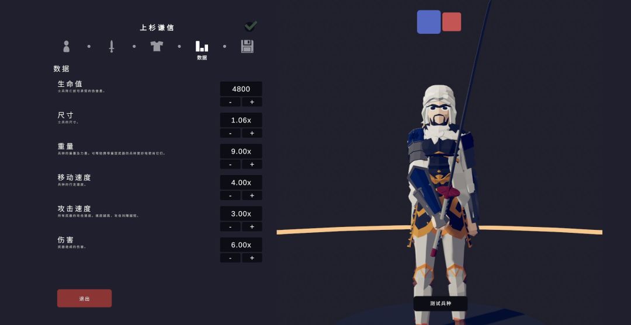Viewport: 631px width, 325px height.
Task: Select the red team color swatch
Action: click(x=452, y=22)
